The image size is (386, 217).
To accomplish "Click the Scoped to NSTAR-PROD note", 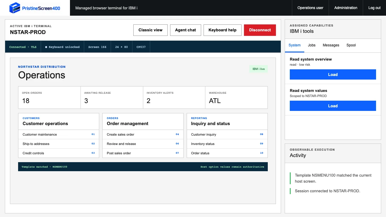I will click(x=308, y=96).
